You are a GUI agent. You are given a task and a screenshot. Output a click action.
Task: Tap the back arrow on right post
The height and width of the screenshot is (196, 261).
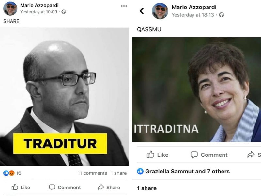pyautogui.click(x=142, y=11)
